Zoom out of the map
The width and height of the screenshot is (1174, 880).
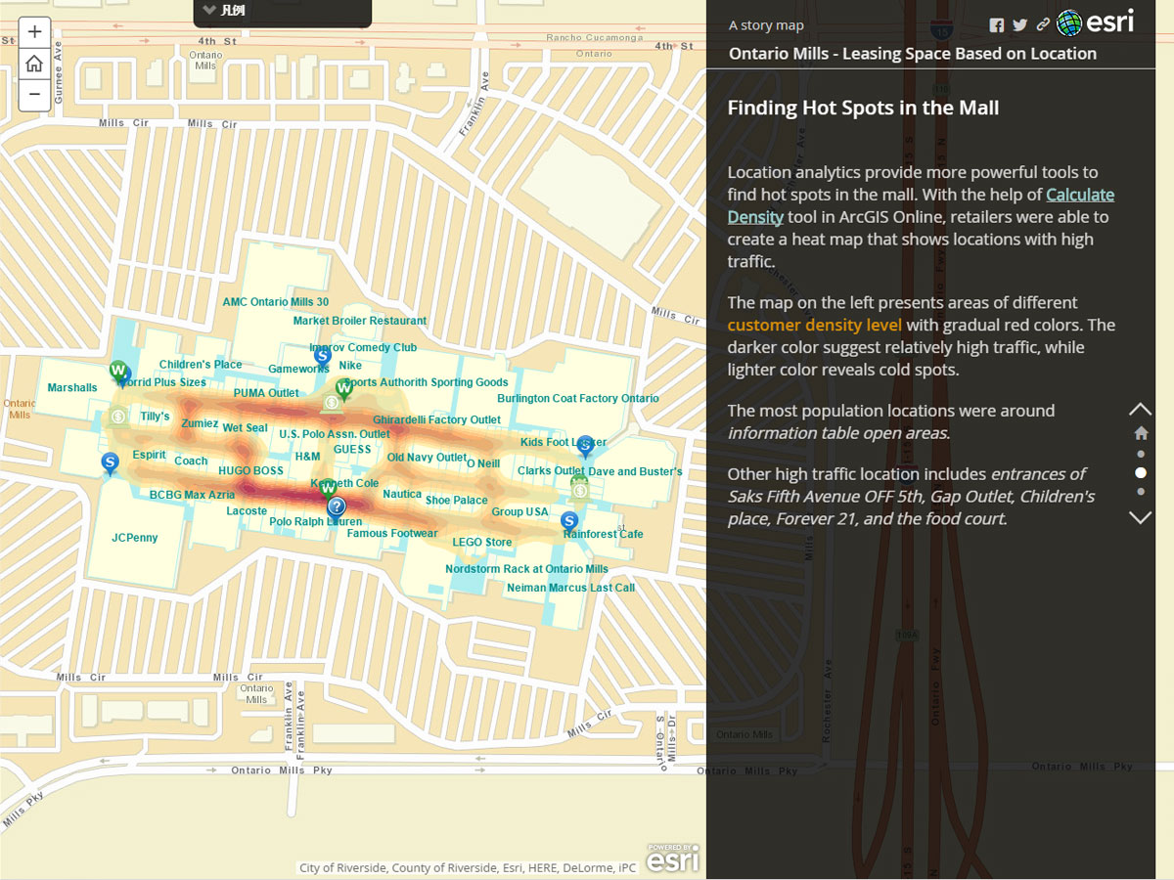click(x=34, y=94)
